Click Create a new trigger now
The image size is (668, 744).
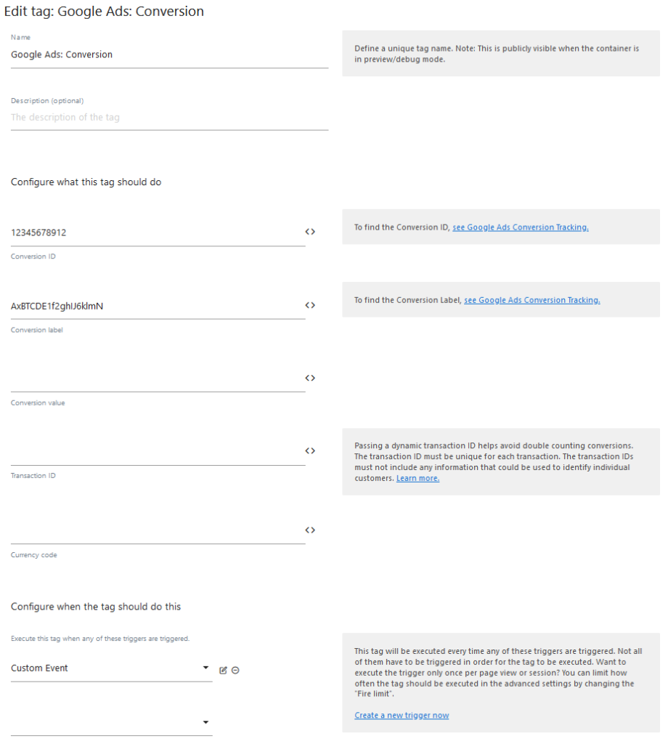coord(402,715)
